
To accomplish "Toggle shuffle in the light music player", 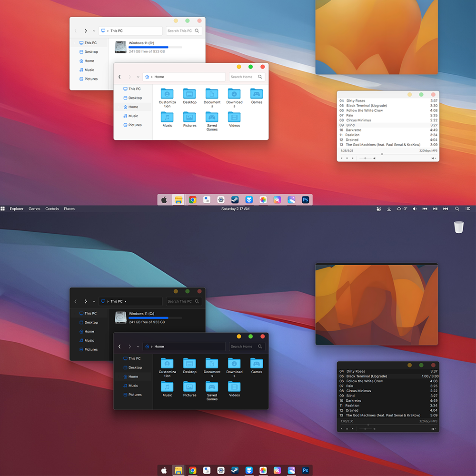I will click(432, 158).
